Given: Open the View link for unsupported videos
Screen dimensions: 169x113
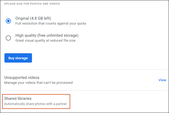Looking at the screenshot, I should [162, 80].
